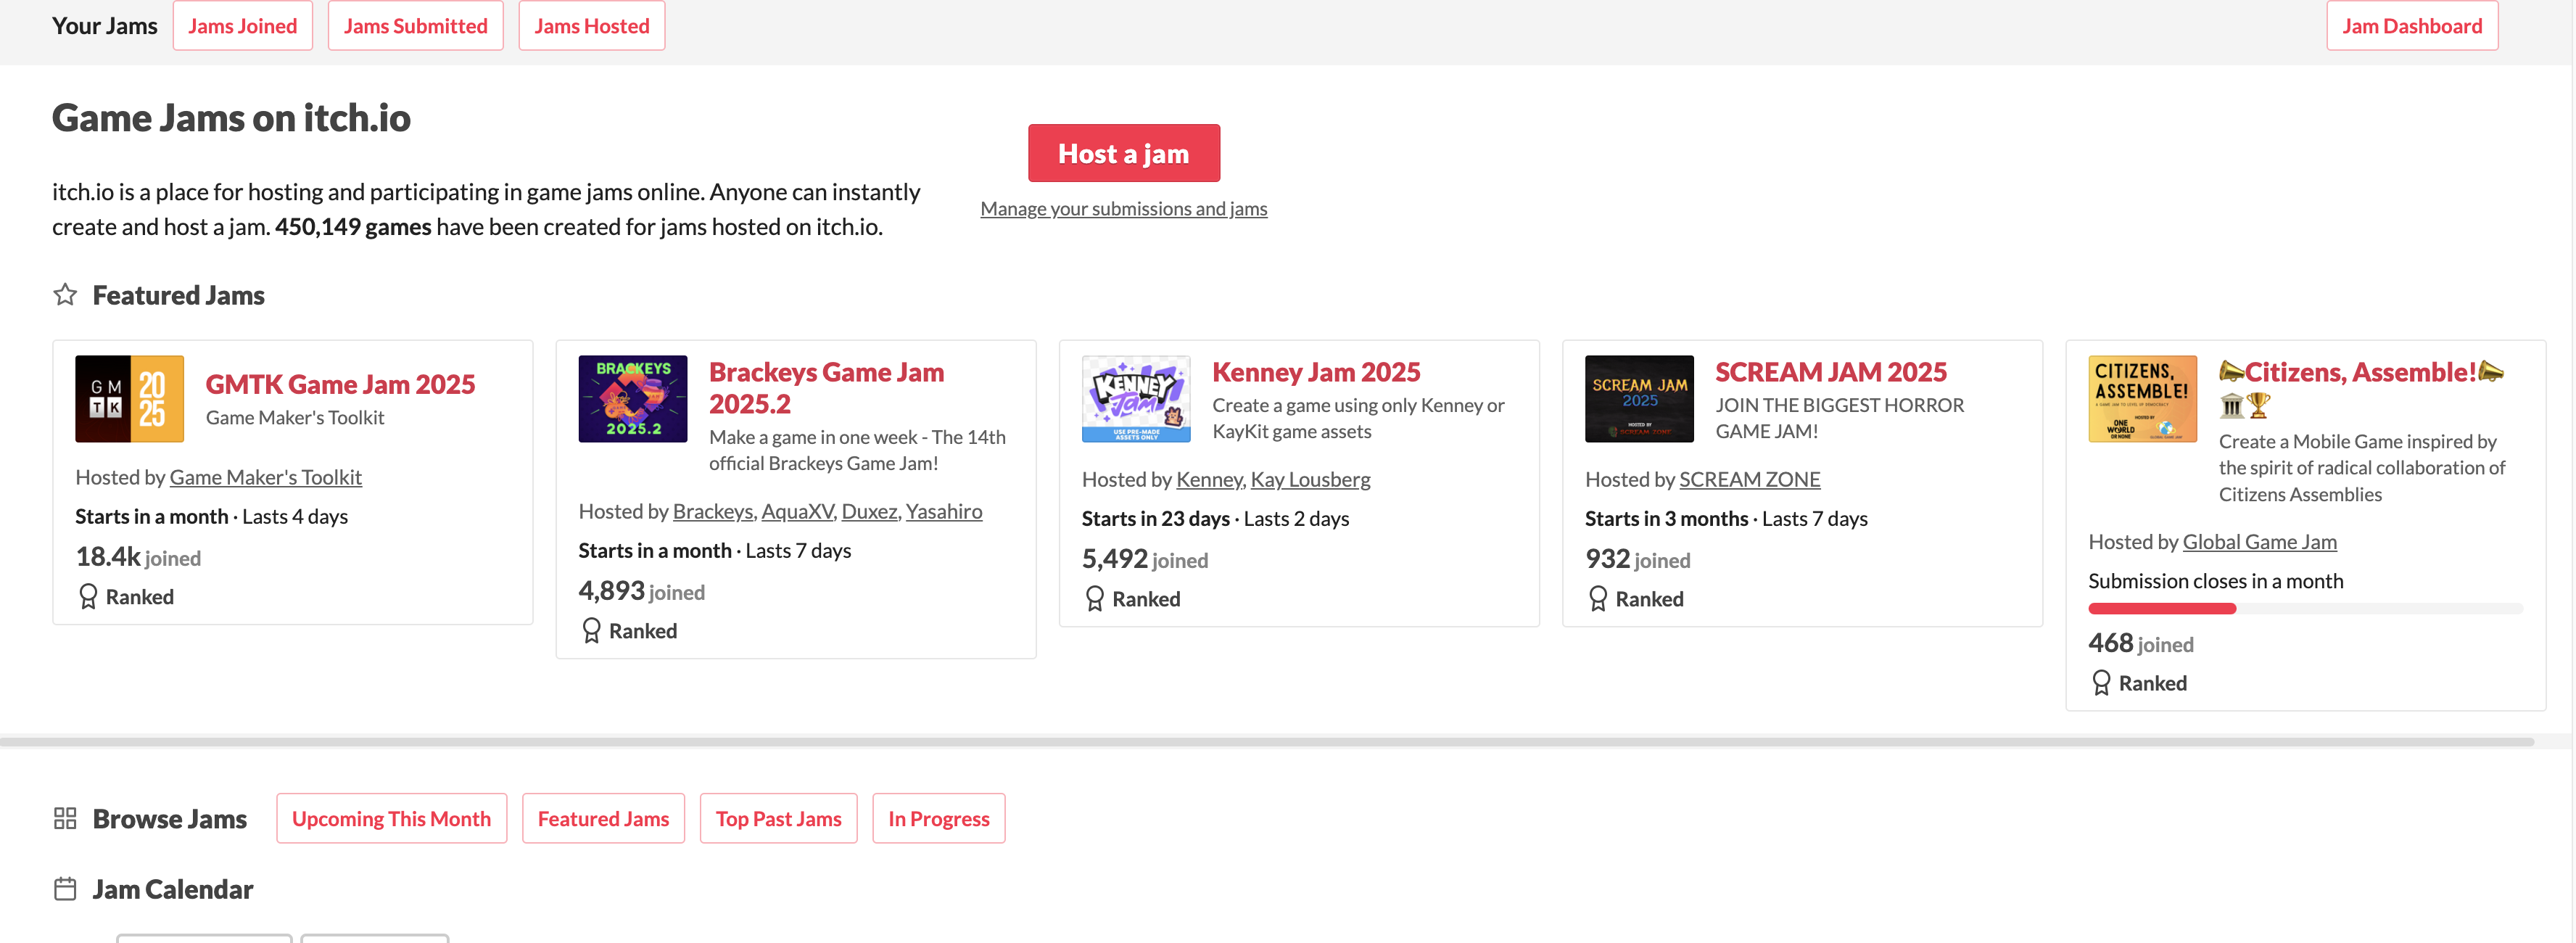This screenshot has height=943, width=2576.
Task: Click the 18.4k joined count
Action: coord(138,557)
